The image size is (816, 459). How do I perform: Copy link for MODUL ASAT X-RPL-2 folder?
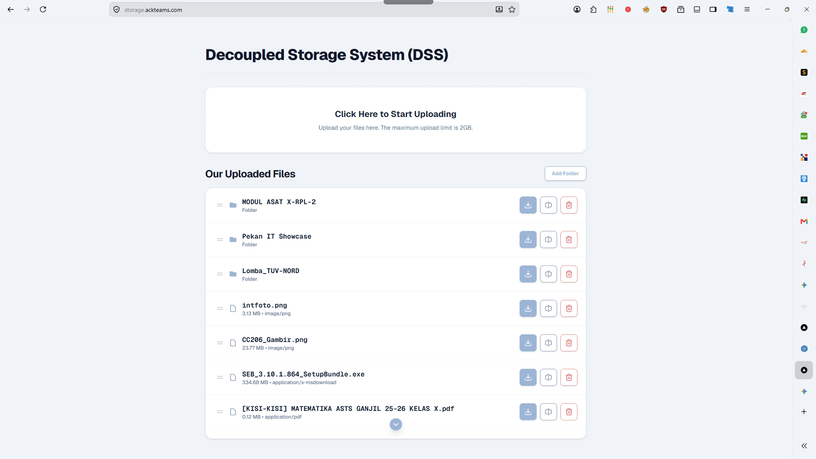point(548,205)
